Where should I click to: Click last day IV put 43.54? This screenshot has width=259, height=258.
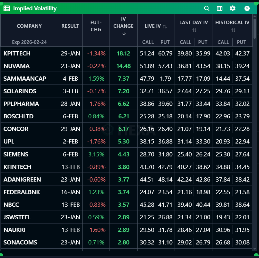point(203,66)
